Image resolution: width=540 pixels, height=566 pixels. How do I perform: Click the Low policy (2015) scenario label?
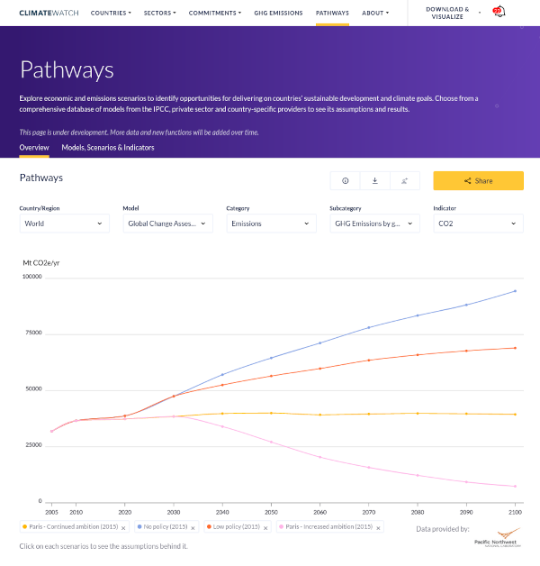click(x=237, y=526)
